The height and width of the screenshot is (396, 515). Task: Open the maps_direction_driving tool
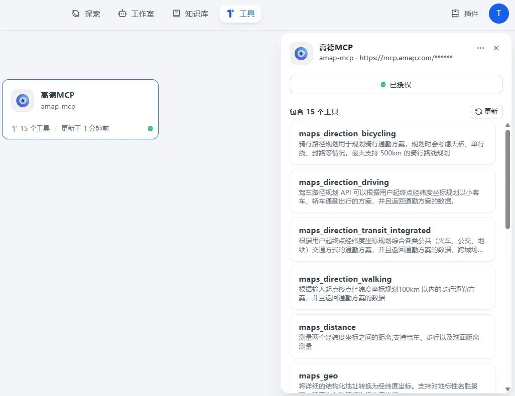pyautogui.click(x=392, y=191)
